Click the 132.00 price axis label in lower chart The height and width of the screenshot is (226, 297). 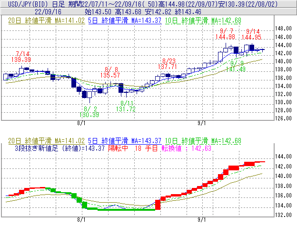(x=283, y=215)
